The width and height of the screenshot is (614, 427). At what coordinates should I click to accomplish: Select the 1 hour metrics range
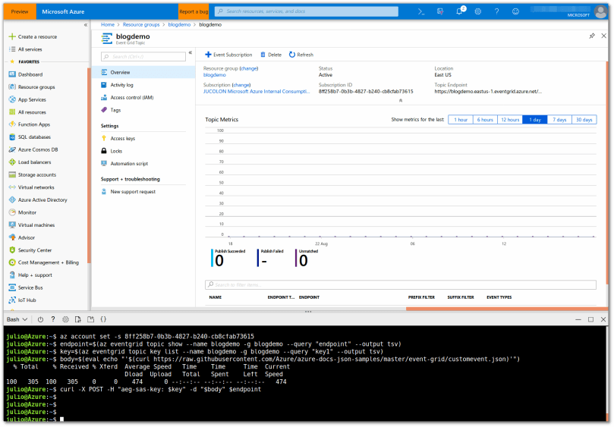point(460,120)
